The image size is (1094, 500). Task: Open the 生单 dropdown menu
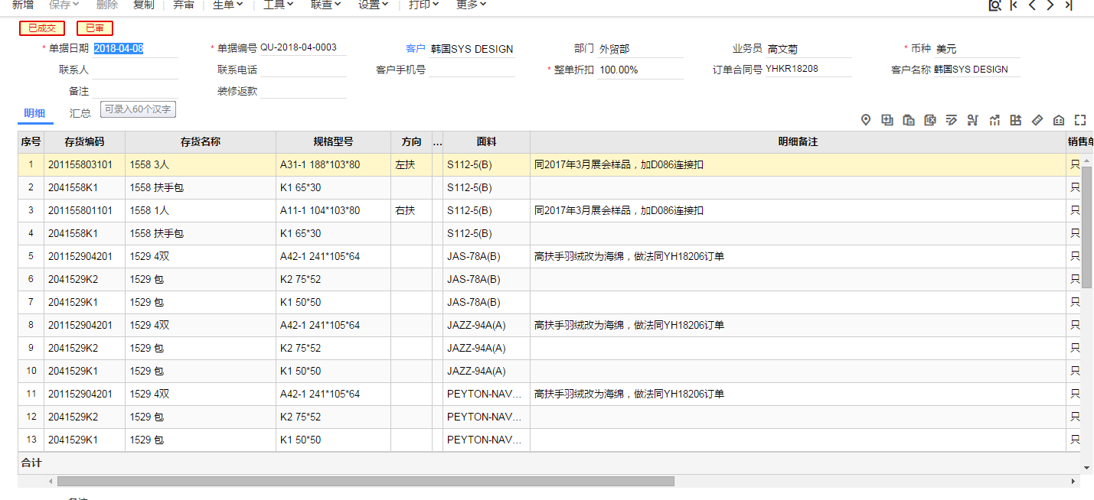pos(227,5)
